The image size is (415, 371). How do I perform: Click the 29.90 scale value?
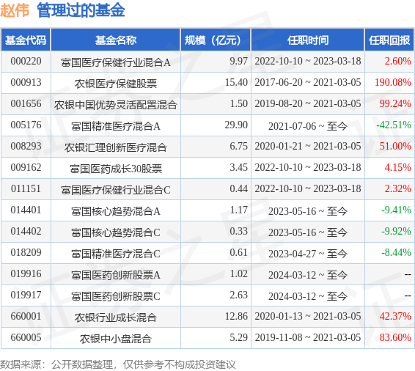236,125
